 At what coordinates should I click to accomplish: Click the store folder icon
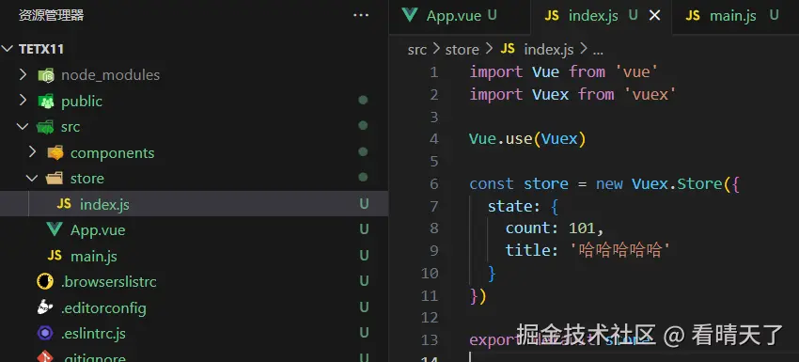point(55,179)
